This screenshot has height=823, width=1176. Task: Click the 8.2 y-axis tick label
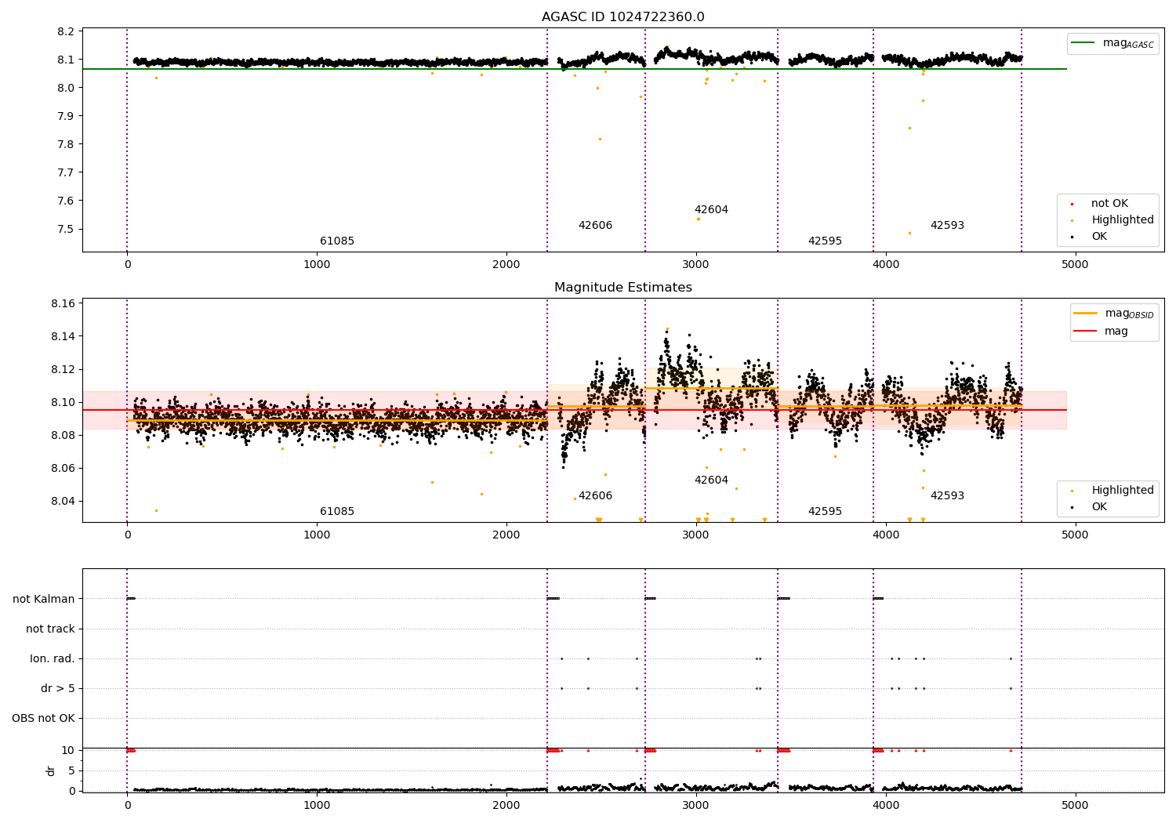(67, 32)
